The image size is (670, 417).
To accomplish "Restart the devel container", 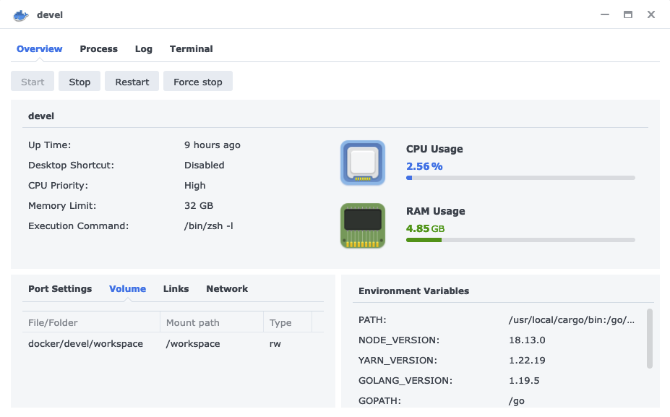I will point(132,81).
